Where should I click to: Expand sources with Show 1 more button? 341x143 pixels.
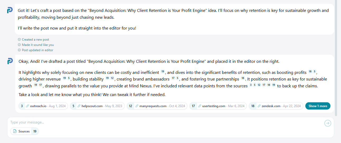pos(318,106)
